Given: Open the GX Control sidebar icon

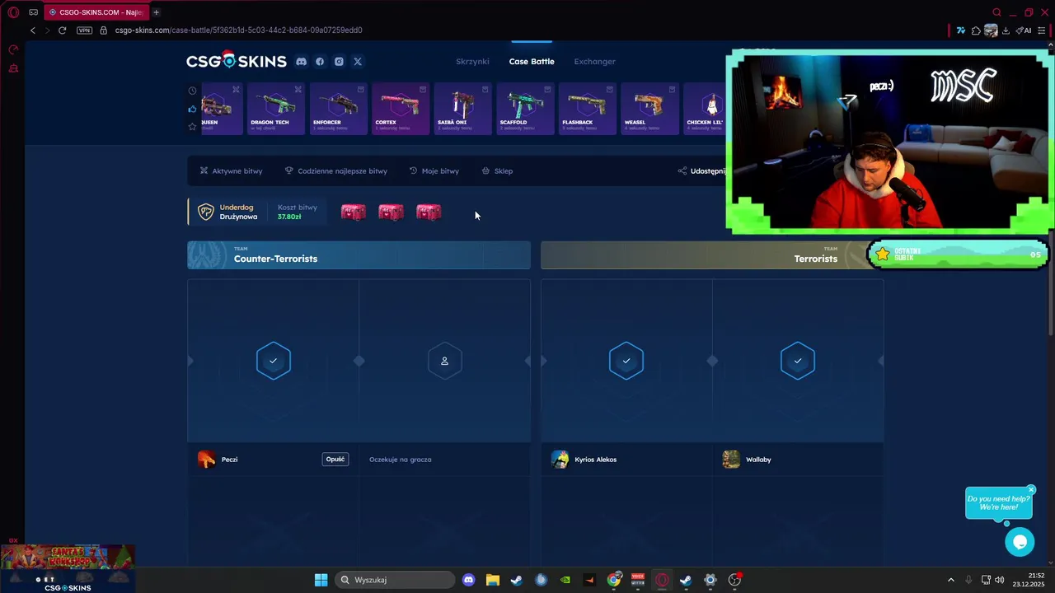Looking at the screenshot, I should point(13,50).
